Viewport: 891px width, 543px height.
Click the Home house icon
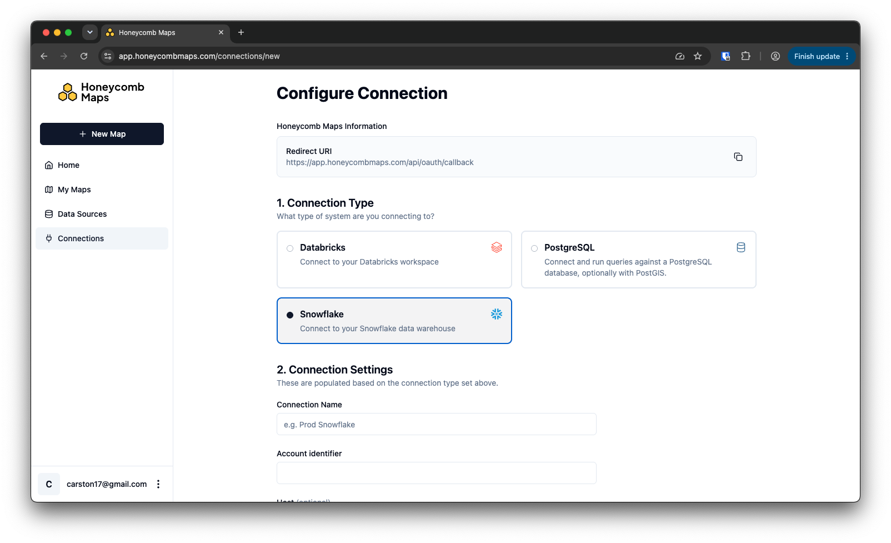(49, 165)
